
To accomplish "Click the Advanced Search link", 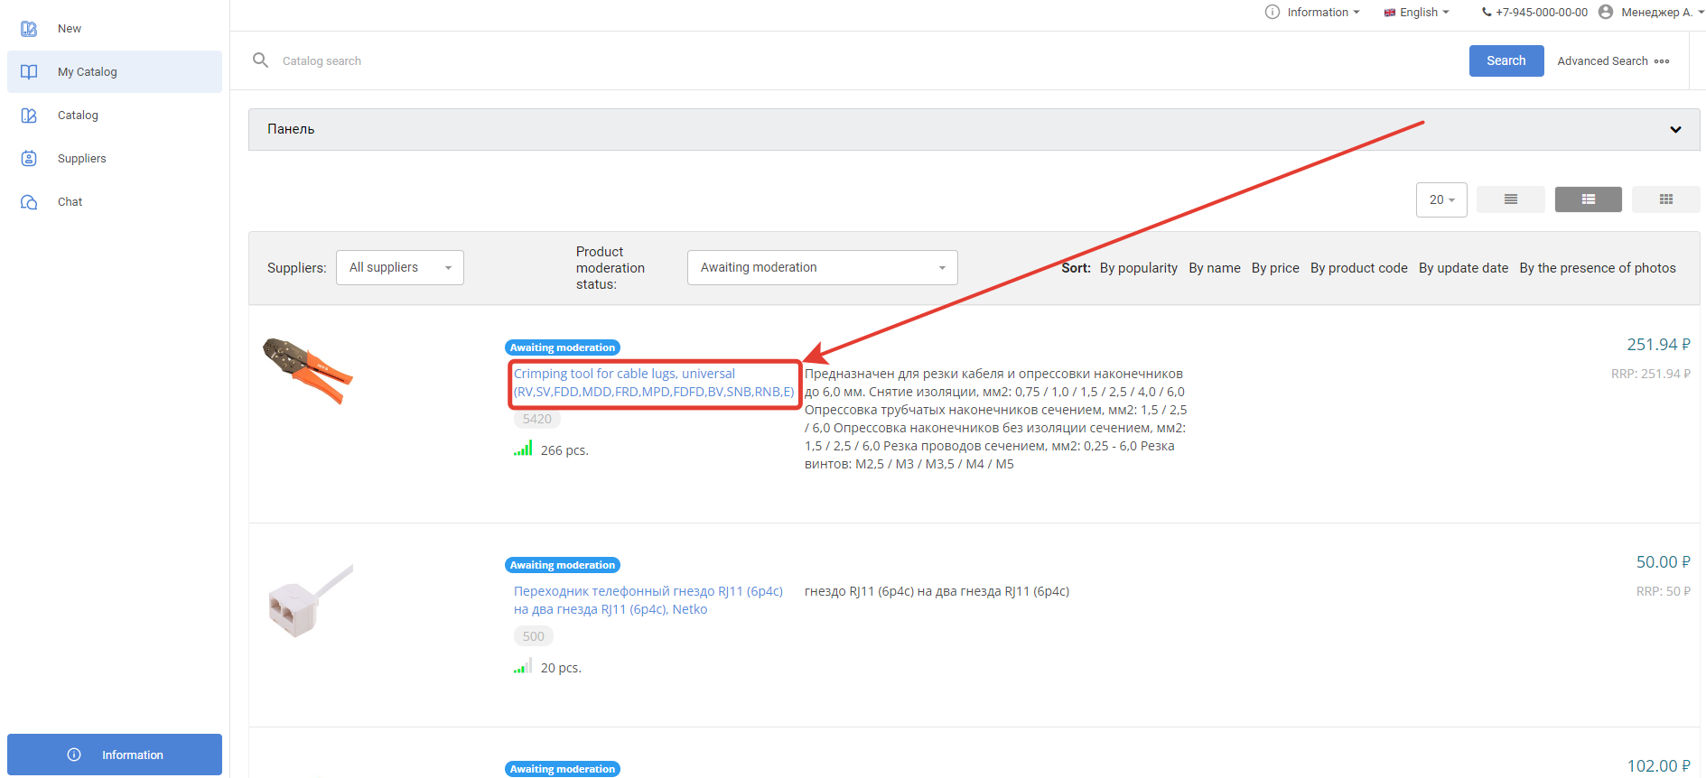I will [x=1602, y=61].
